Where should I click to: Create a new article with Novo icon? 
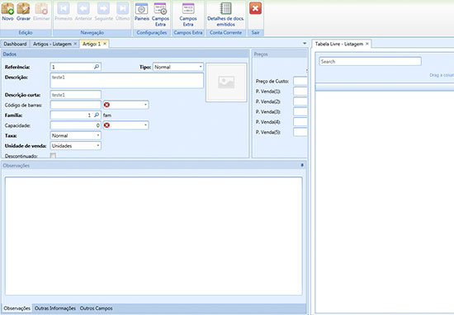click(x=7, y=9)
